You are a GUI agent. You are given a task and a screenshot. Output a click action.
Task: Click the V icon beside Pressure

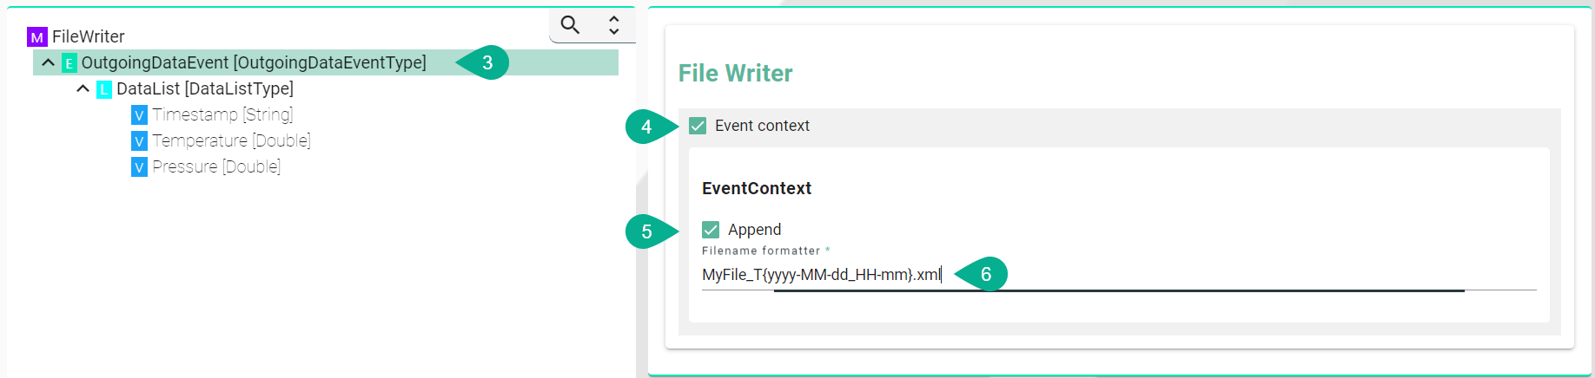(x=139, y=167)
